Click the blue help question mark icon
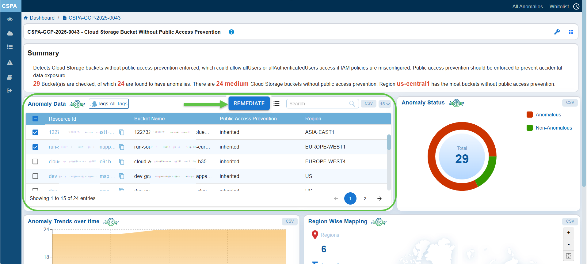 231,32
